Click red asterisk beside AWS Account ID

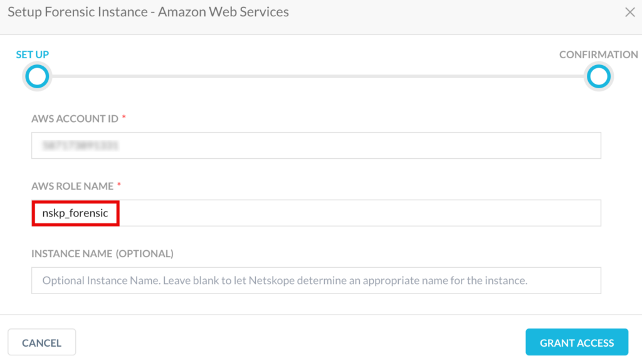(x=124, y=117)
